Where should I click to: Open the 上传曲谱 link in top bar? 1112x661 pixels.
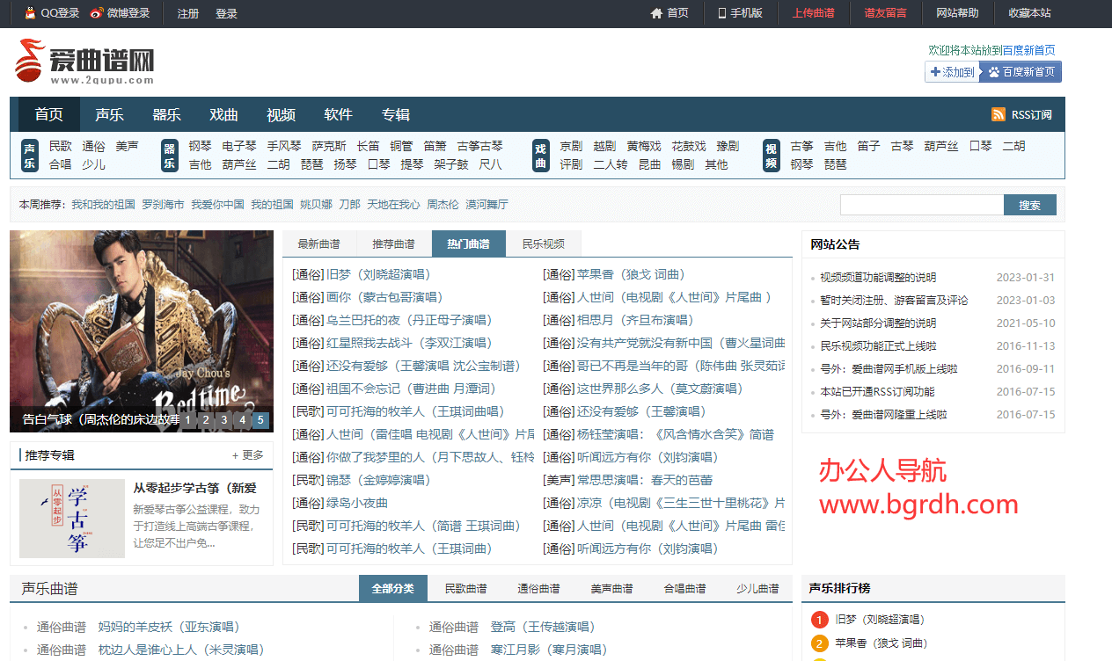tap(813, 13)
